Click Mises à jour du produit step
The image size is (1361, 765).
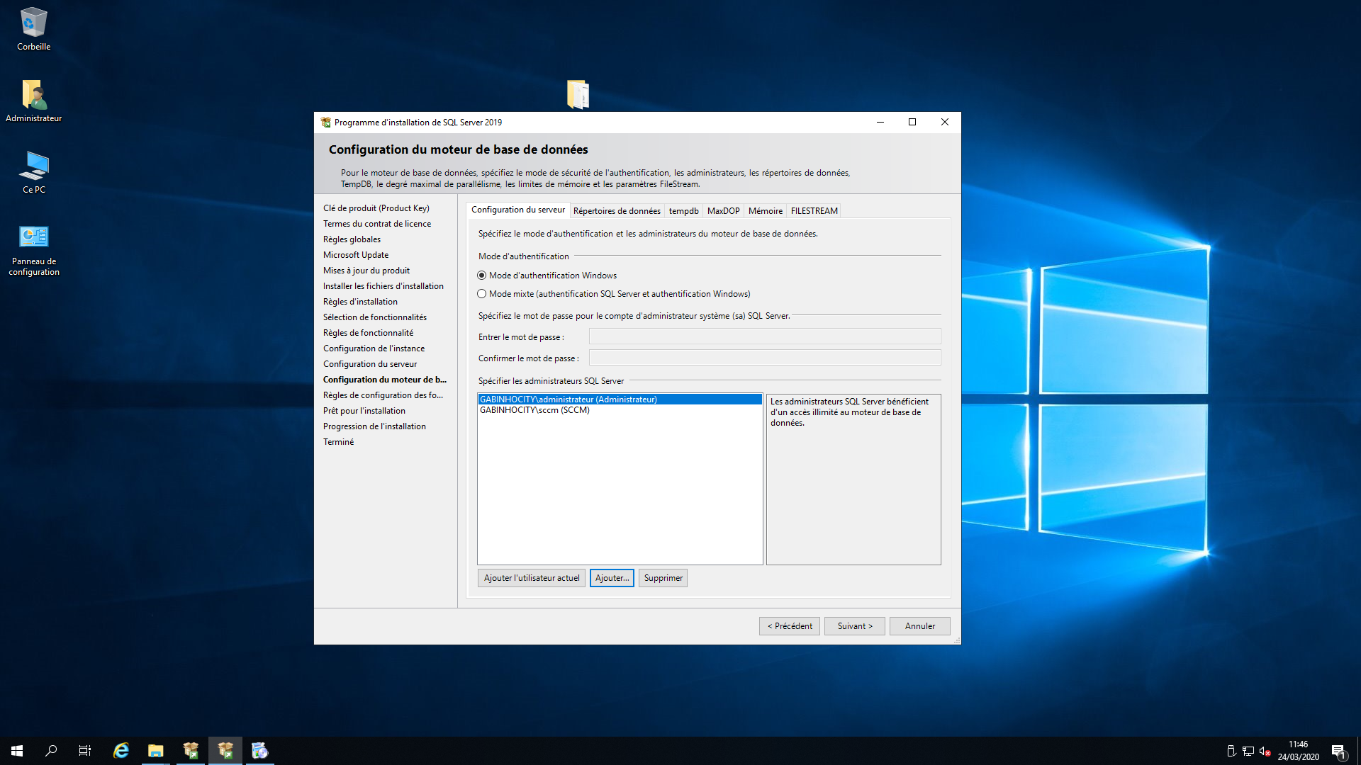[x=366, y=271]
